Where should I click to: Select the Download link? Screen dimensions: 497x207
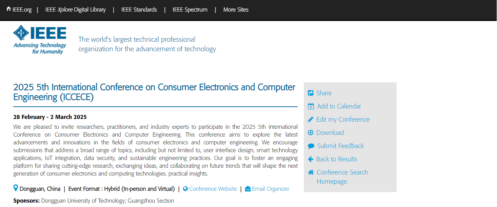(x=330, y=132)
